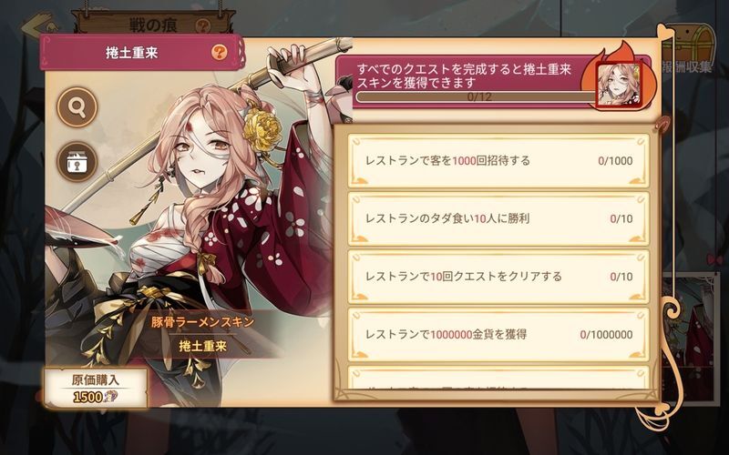This screenshot has height=455, width=729.
Task: Click the 0/12 quest progress bar
Action: 476,97
